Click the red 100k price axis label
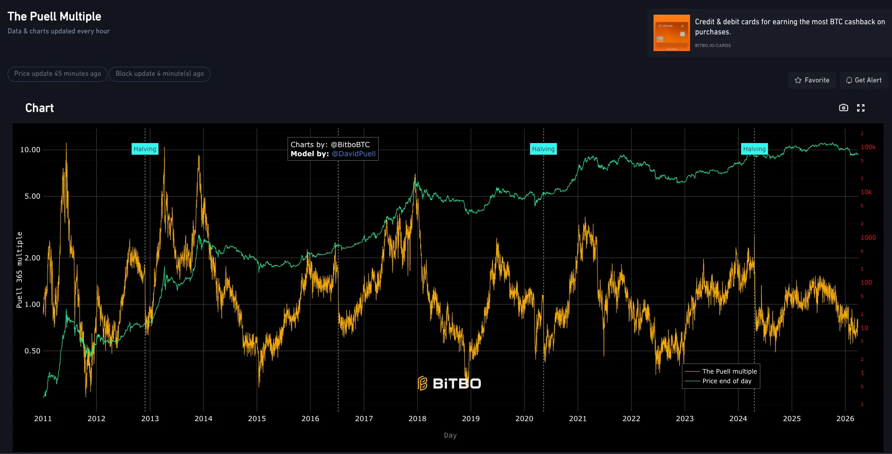The image size is (892, 454). (868, 147)
